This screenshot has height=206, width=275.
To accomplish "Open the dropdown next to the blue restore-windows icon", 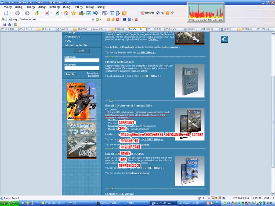I will tap(132, 19).
